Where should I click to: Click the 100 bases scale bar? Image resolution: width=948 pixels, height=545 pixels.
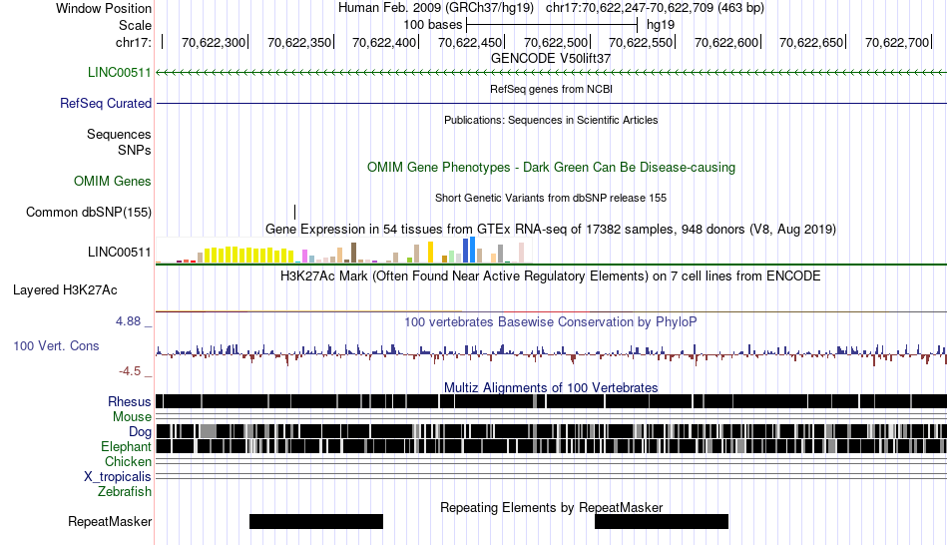coord(552,25)
